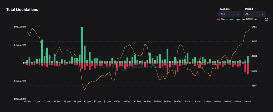Screen dimensions: 273x112
Task: Click the 7 Jan date label
Action: tap(47, 102)
